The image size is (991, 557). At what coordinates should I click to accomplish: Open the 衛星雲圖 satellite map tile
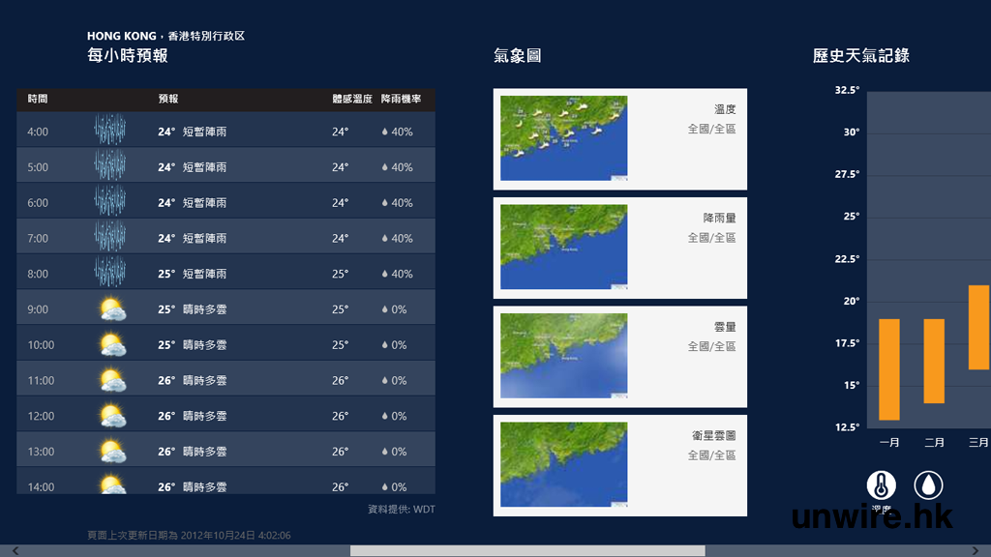point(563,465)
